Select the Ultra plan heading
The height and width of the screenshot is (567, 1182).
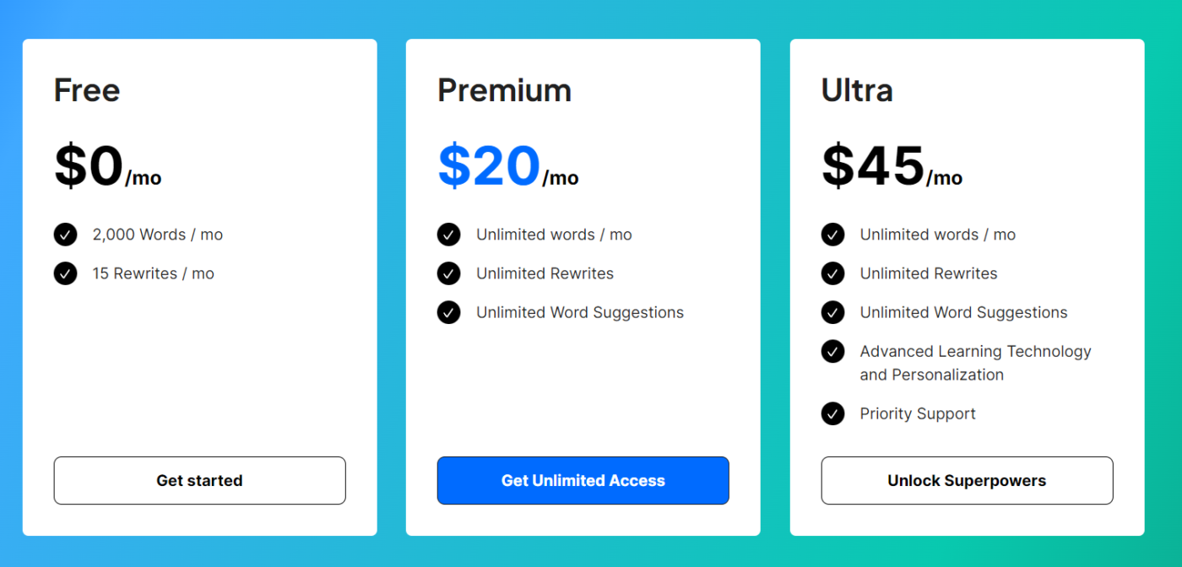pyautogui.click(x=857, y=89)
